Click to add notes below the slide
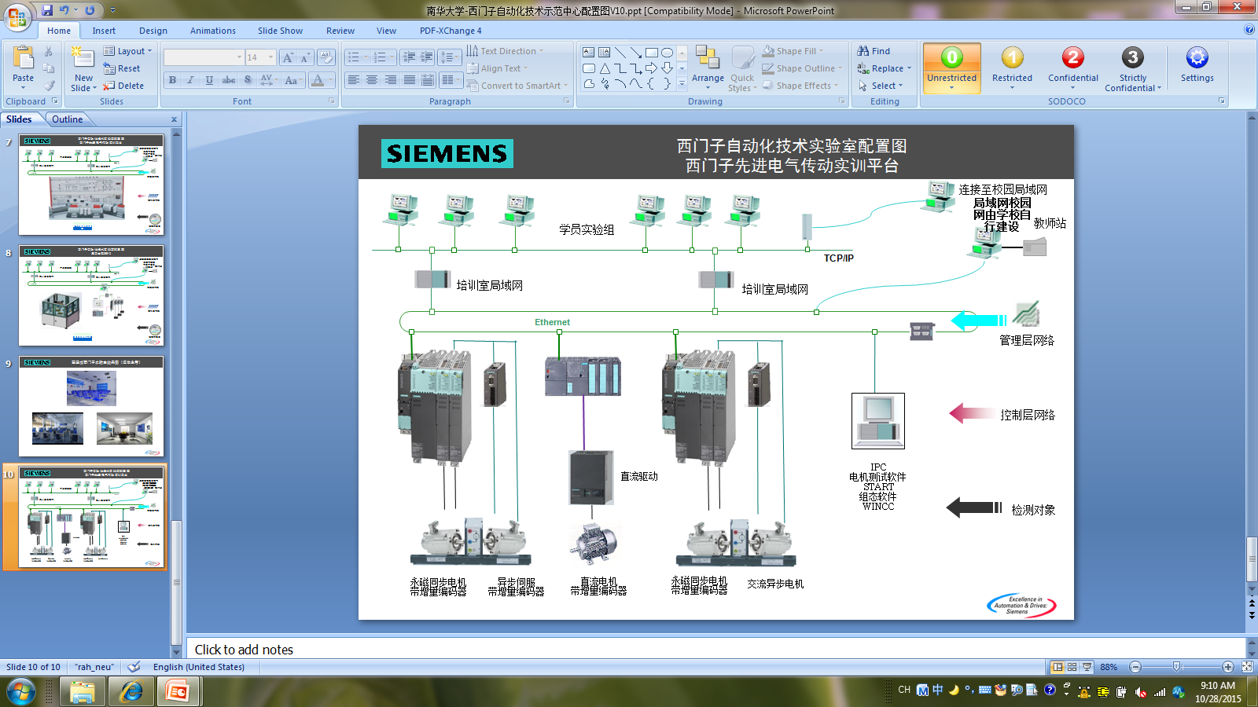Screen dimensions: 1258x707 (x=715, y=650)
